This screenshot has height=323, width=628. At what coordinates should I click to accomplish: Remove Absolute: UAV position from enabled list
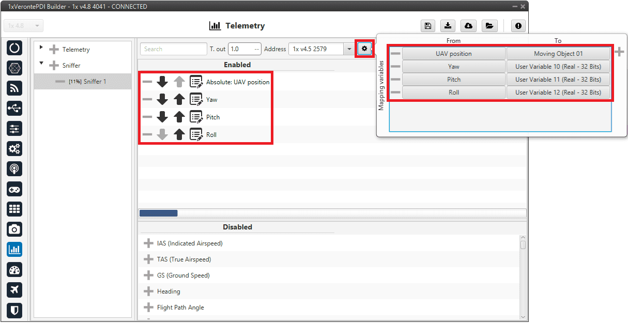147,82
